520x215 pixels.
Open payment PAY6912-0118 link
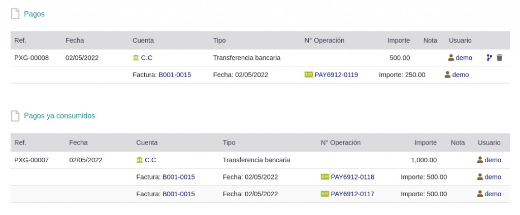352,177
